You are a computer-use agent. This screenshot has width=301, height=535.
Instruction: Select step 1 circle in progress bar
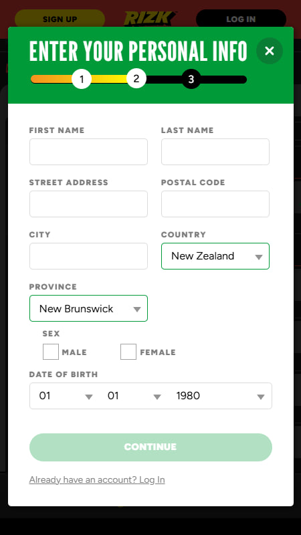82,80
